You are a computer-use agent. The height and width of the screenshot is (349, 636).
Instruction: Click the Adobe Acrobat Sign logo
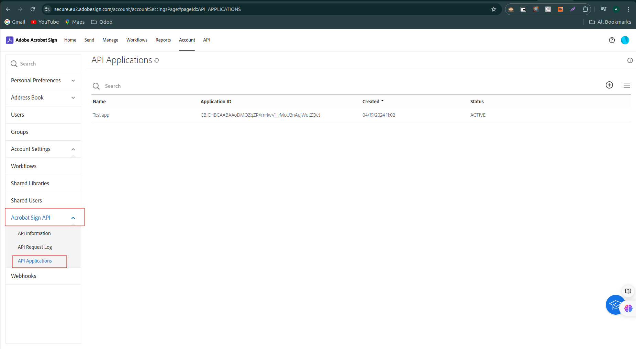pos(32,40)
